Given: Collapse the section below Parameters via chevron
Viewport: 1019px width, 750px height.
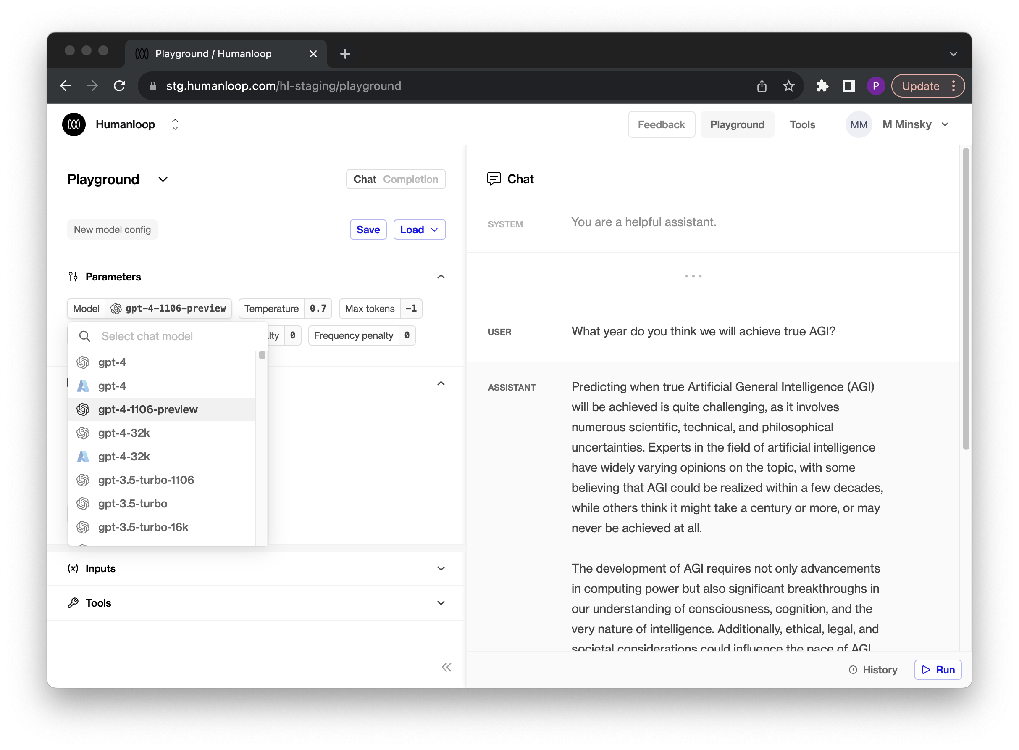Looking at the screenshot, I should 441,384.
